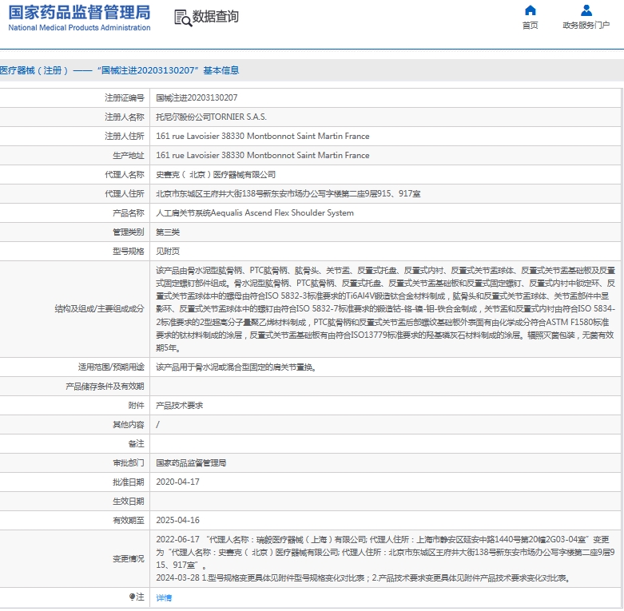Click the 首页 text link
This screenshot has height=611, width=624.
point(530,26)
